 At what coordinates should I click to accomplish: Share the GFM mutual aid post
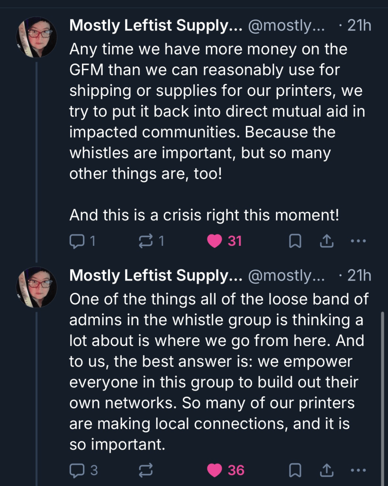pos(326,241)
